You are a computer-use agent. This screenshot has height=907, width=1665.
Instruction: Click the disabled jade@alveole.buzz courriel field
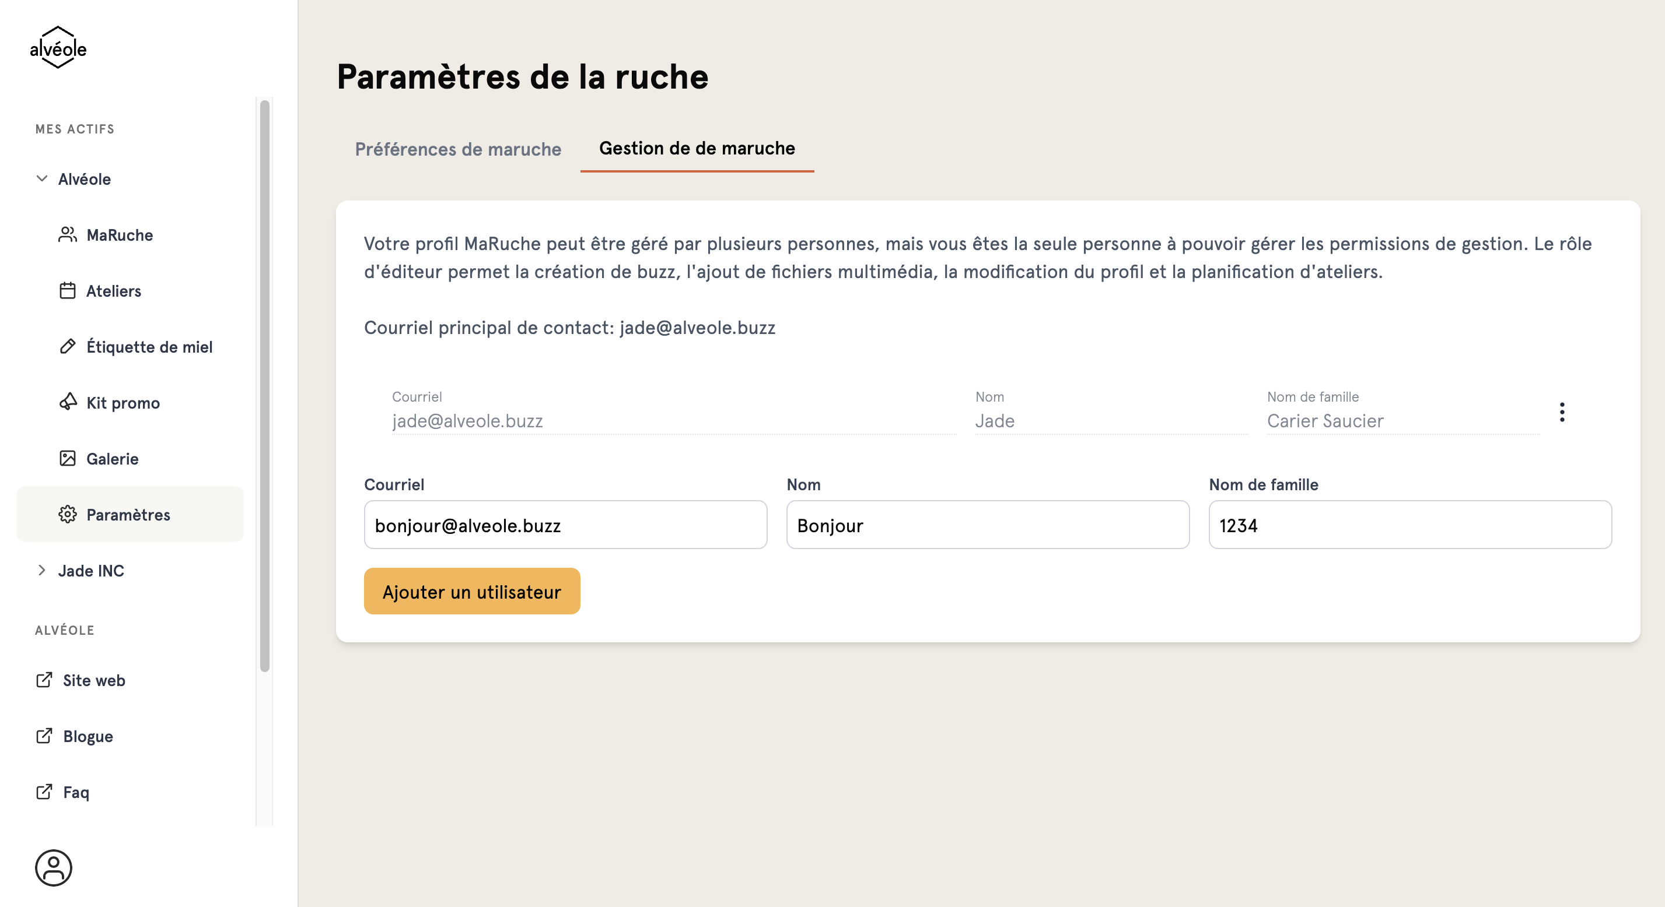[x=673, y=420]
